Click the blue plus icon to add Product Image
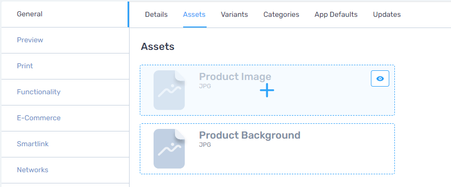This screenshot has width=451, height=187. [267, 91]
